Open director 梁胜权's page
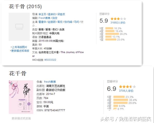 [64, 15]
